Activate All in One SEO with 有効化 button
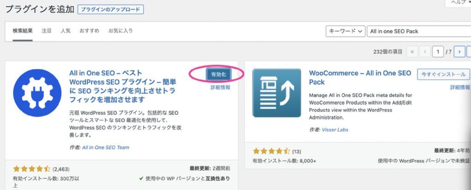This screenshot has width=471, height=190. coord(218,75)
